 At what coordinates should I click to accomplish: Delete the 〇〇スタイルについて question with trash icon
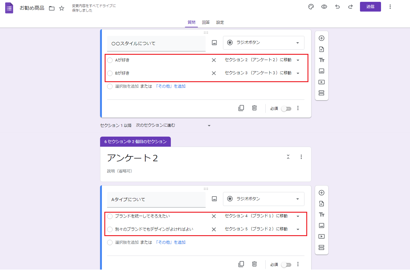point(254,108)
